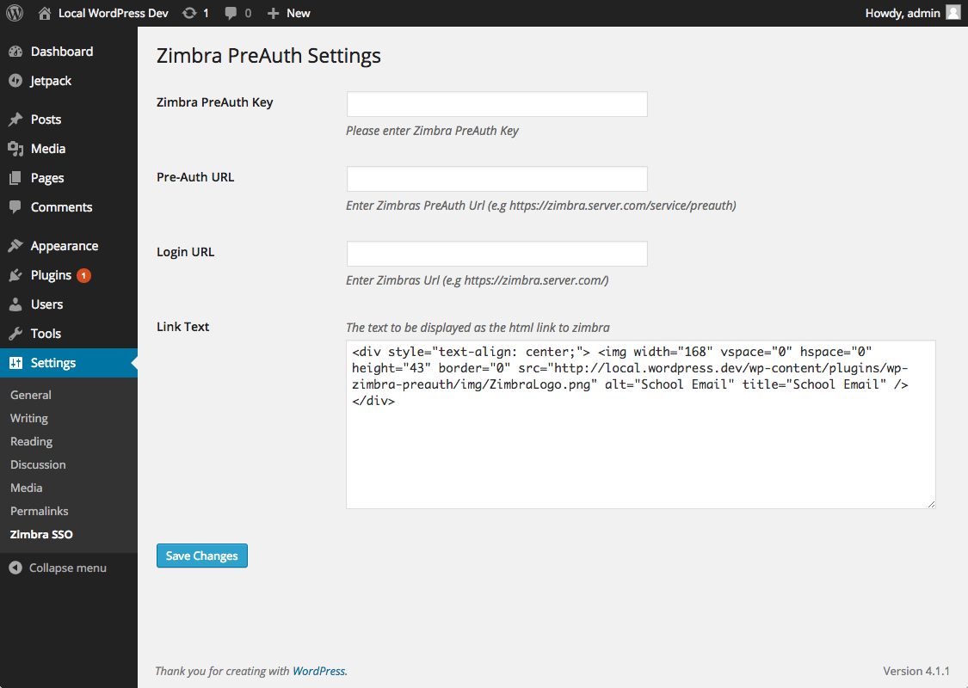Click the home icon beside Local WordPress Dev
Viewport: 968px width, 688px height.
coord(45,13)
